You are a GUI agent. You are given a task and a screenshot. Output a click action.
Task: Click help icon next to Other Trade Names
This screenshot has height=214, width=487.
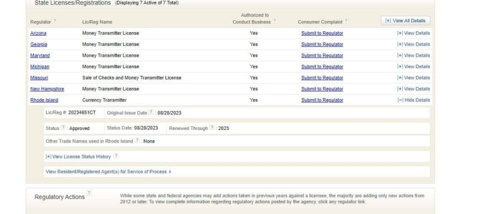[x=137, y=141]
